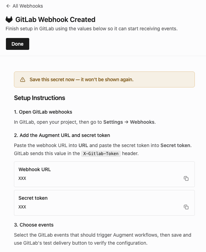Click the Secret token field label
The height and width of the screenshot is (252, 206).
click(33, 198)
